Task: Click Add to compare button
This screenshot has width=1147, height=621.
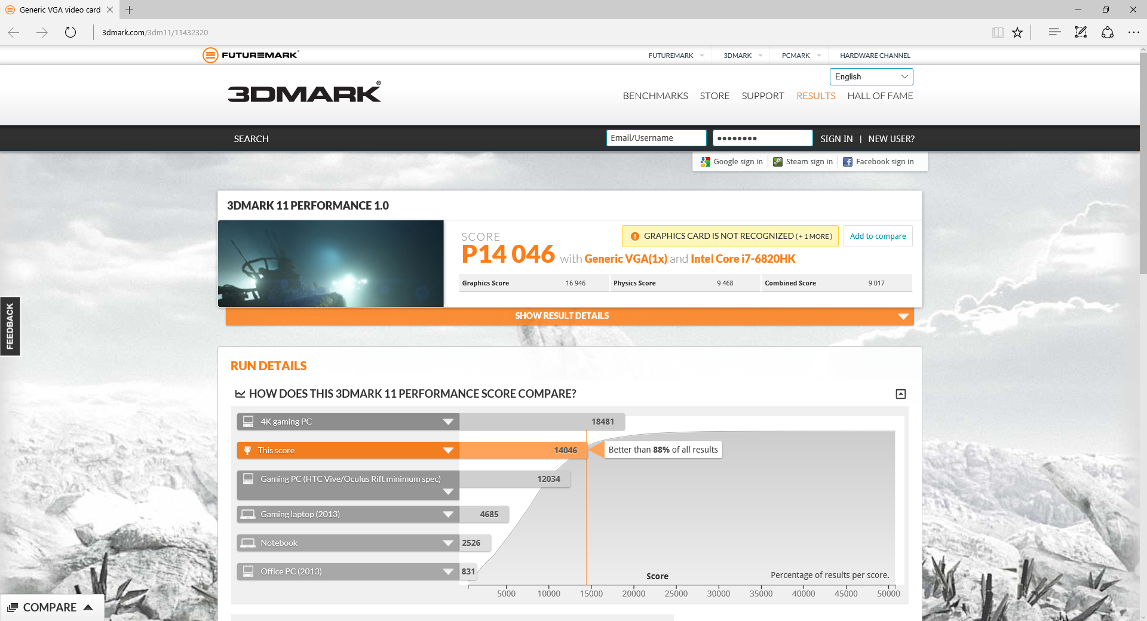Action: coord(878,236)
